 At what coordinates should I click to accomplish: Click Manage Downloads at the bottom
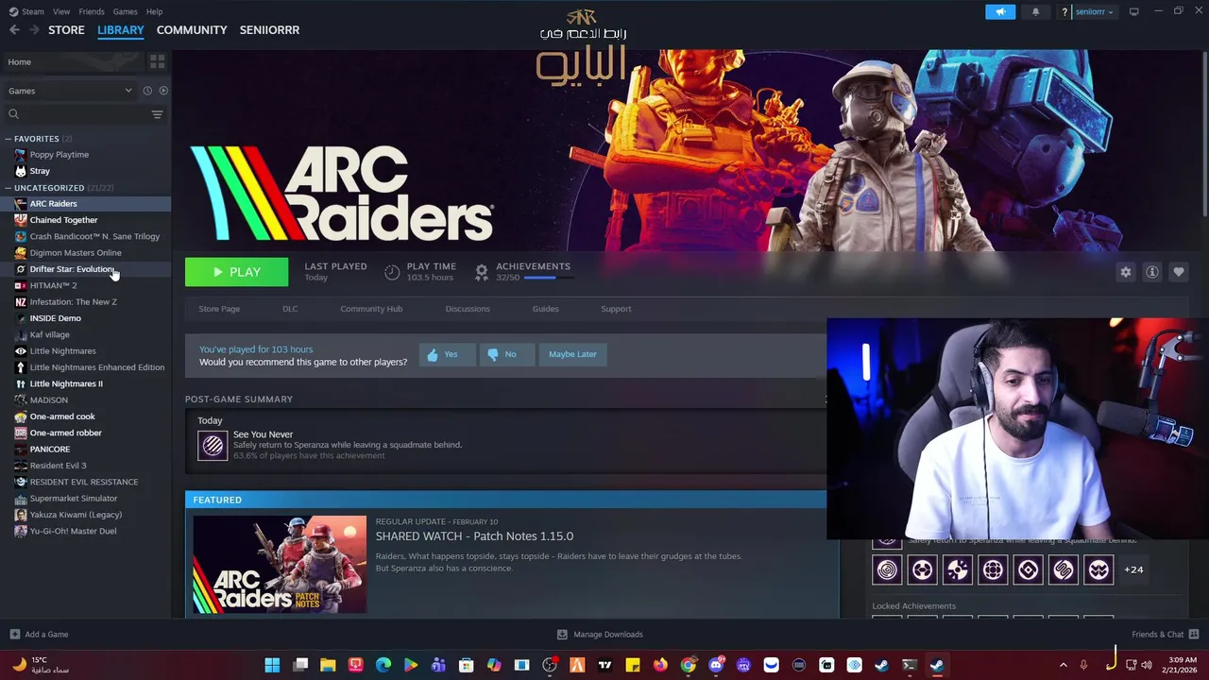coord(600,634)
